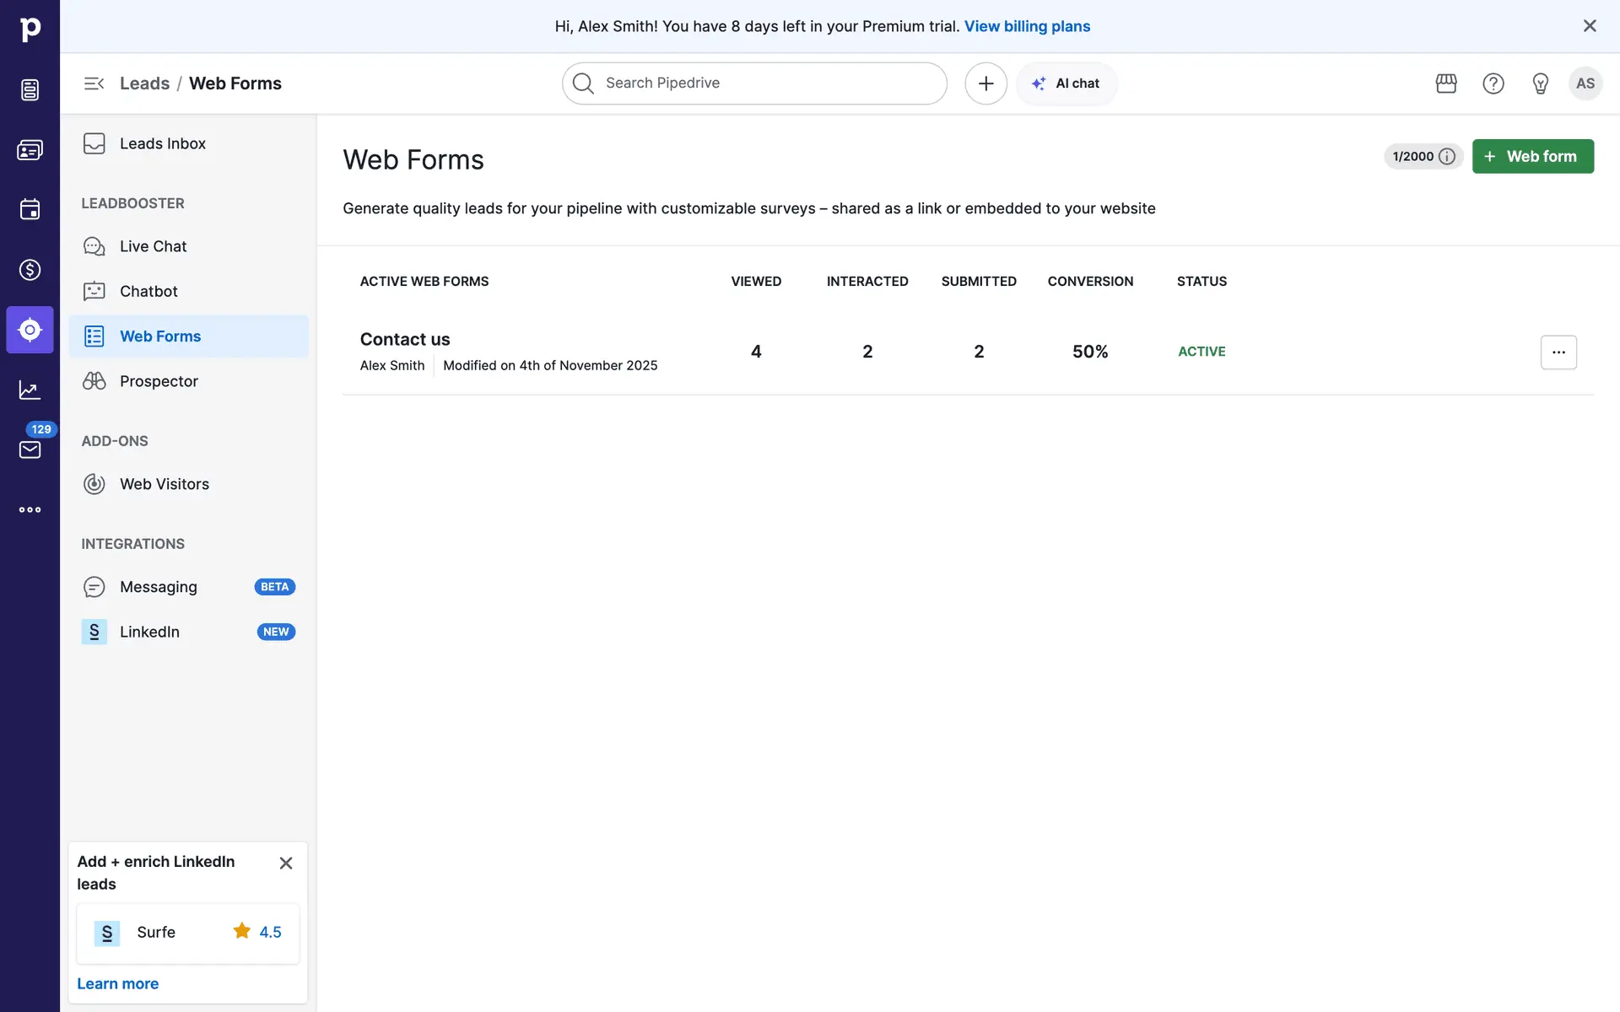This screenshot has height=1012, width=1620.
Task: Open the Marketplace store icon
Action: pos(1446,83)
